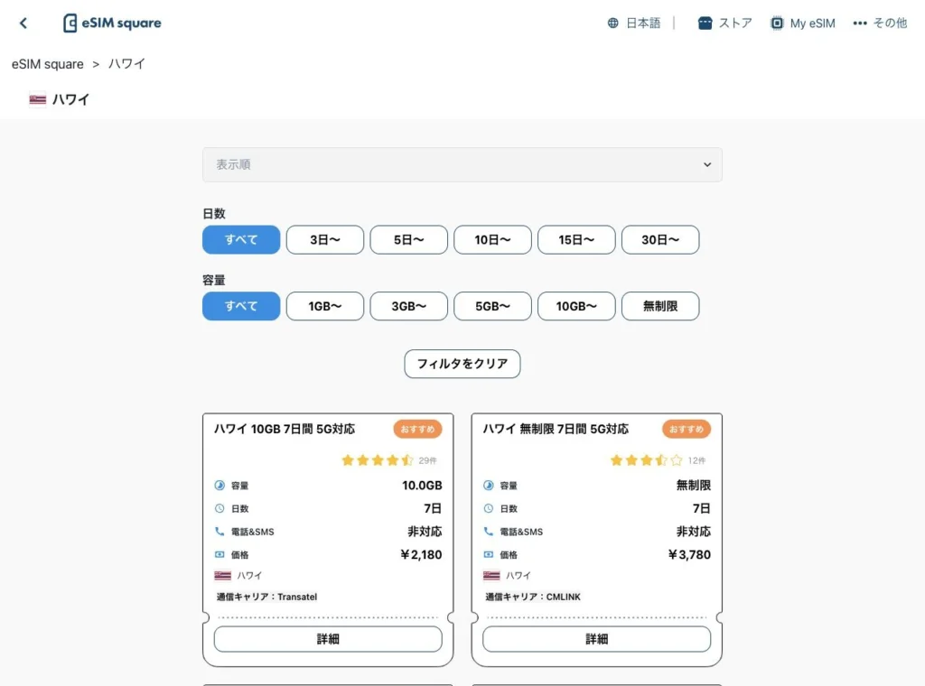Filter plans by 5日〜 duration
Image resolution: width=925 pixels, height=686 pixels.
(409, 240)
